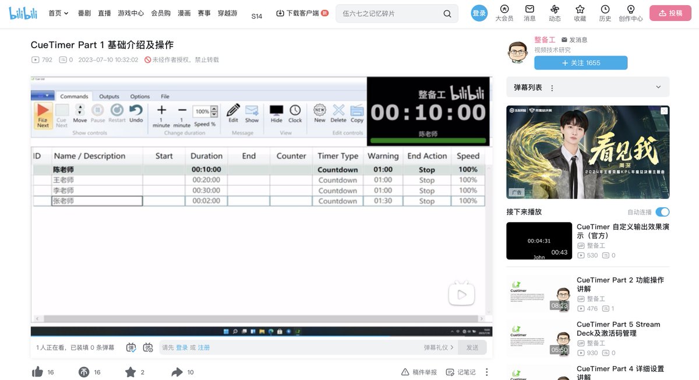699x380 pixels.
Task: Open the CueTimer 自定义输出效果演示 thumbnail
Action: 539,241
